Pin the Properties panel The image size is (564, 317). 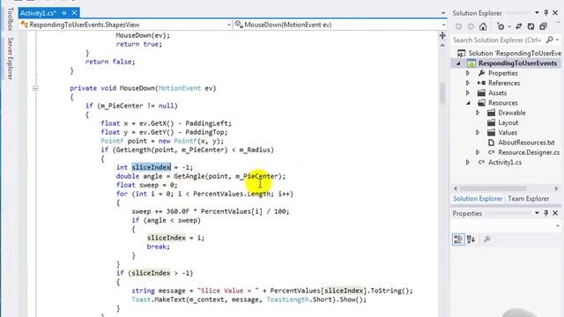pos(546,213)
